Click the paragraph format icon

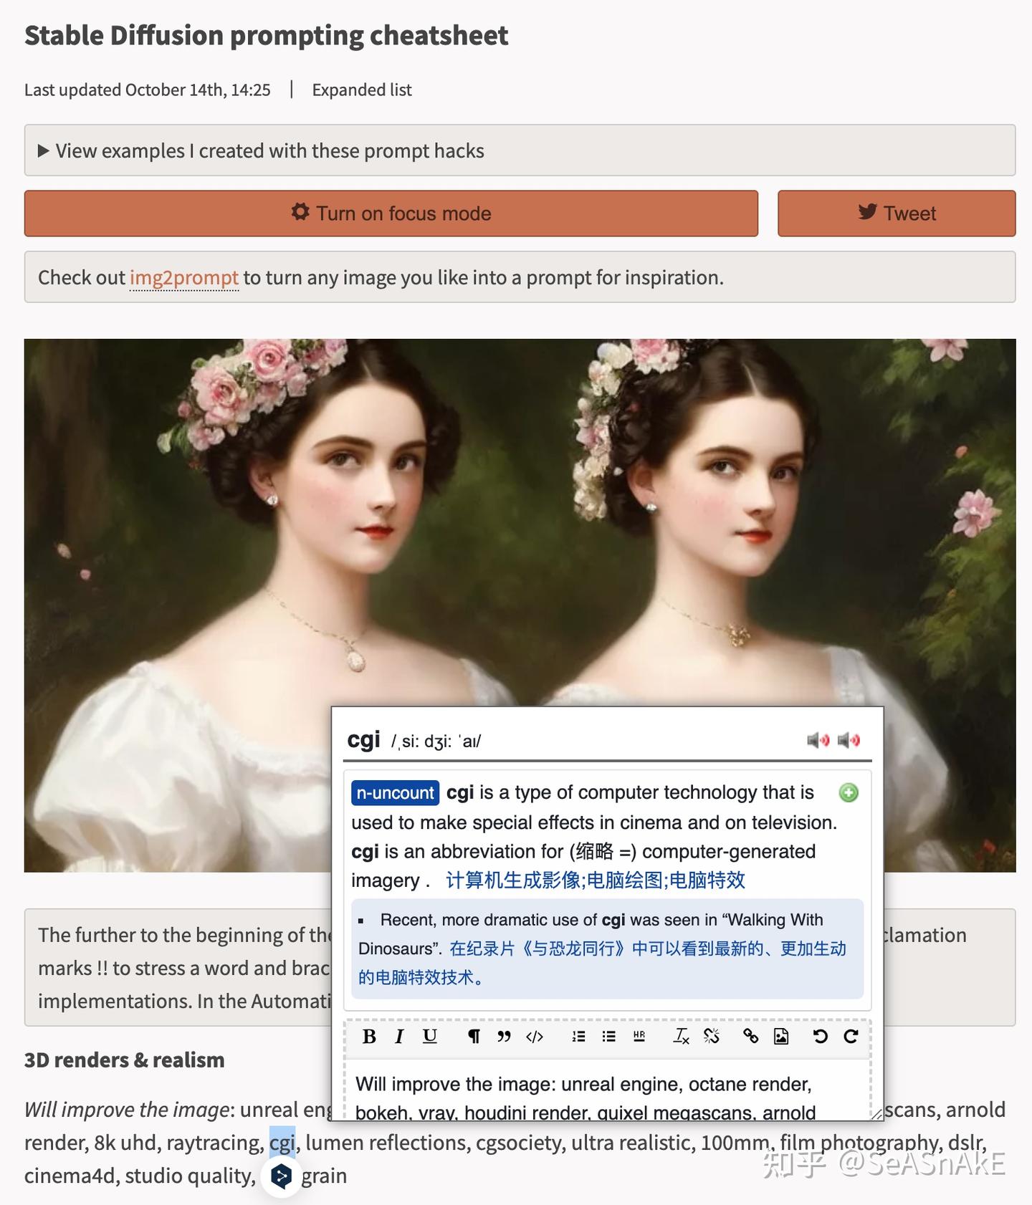[x=474, y=1037]
